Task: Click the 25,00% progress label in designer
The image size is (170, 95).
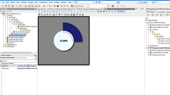Action: [x=64, y=41]
